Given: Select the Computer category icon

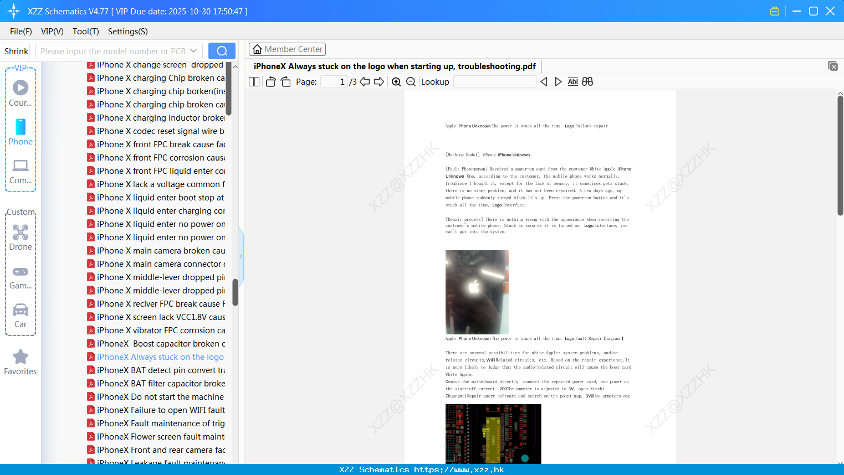Looking at the screenshot, I should pos(21,171).
